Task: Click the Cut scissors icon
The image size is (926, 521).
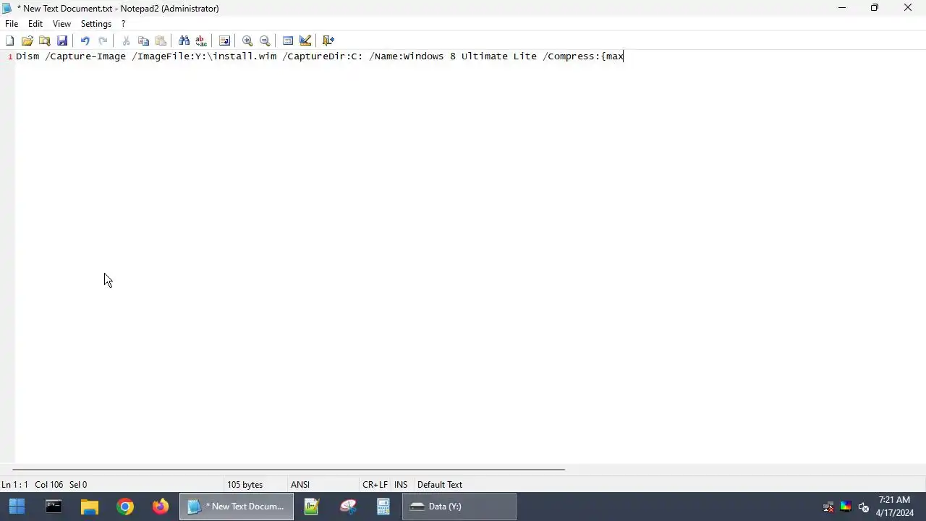Action: pos(126,41)
